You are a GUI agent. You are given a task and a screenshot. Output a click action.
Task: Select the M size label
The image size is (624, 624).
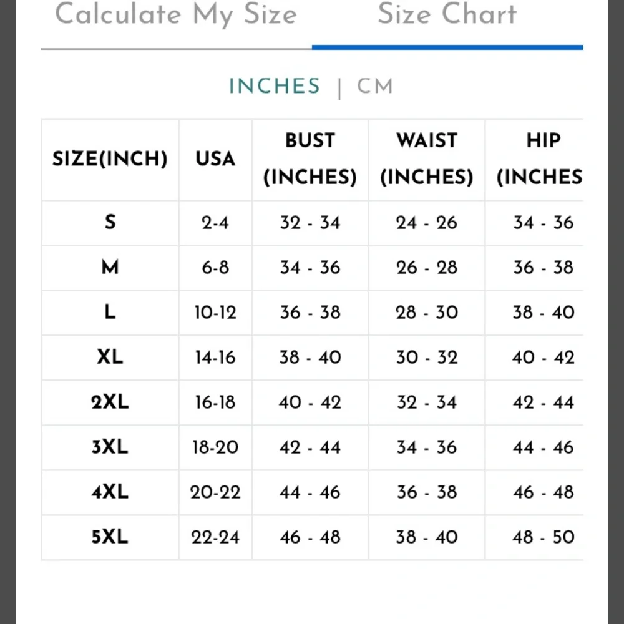[x=110, y=268]
